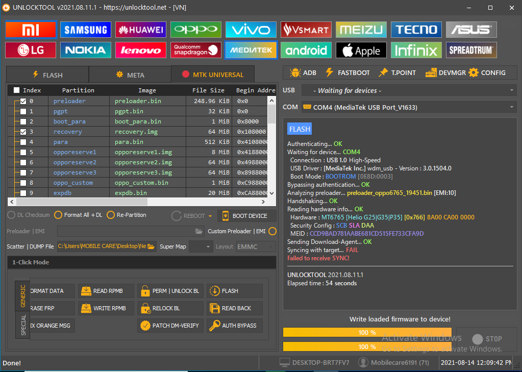Click WRITE RPMB in 1-Click Mode
The width and height of the screenshot is (522, 372).
pos(106,308)
